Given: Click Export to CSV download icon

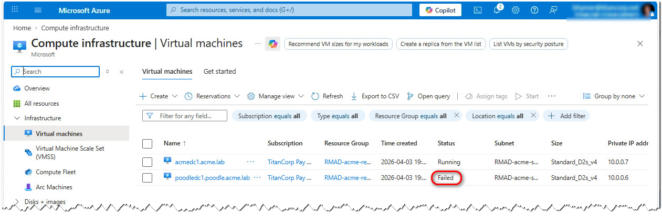Looking at the screenshot, I should pyautogui.click(x=354, y=96).
